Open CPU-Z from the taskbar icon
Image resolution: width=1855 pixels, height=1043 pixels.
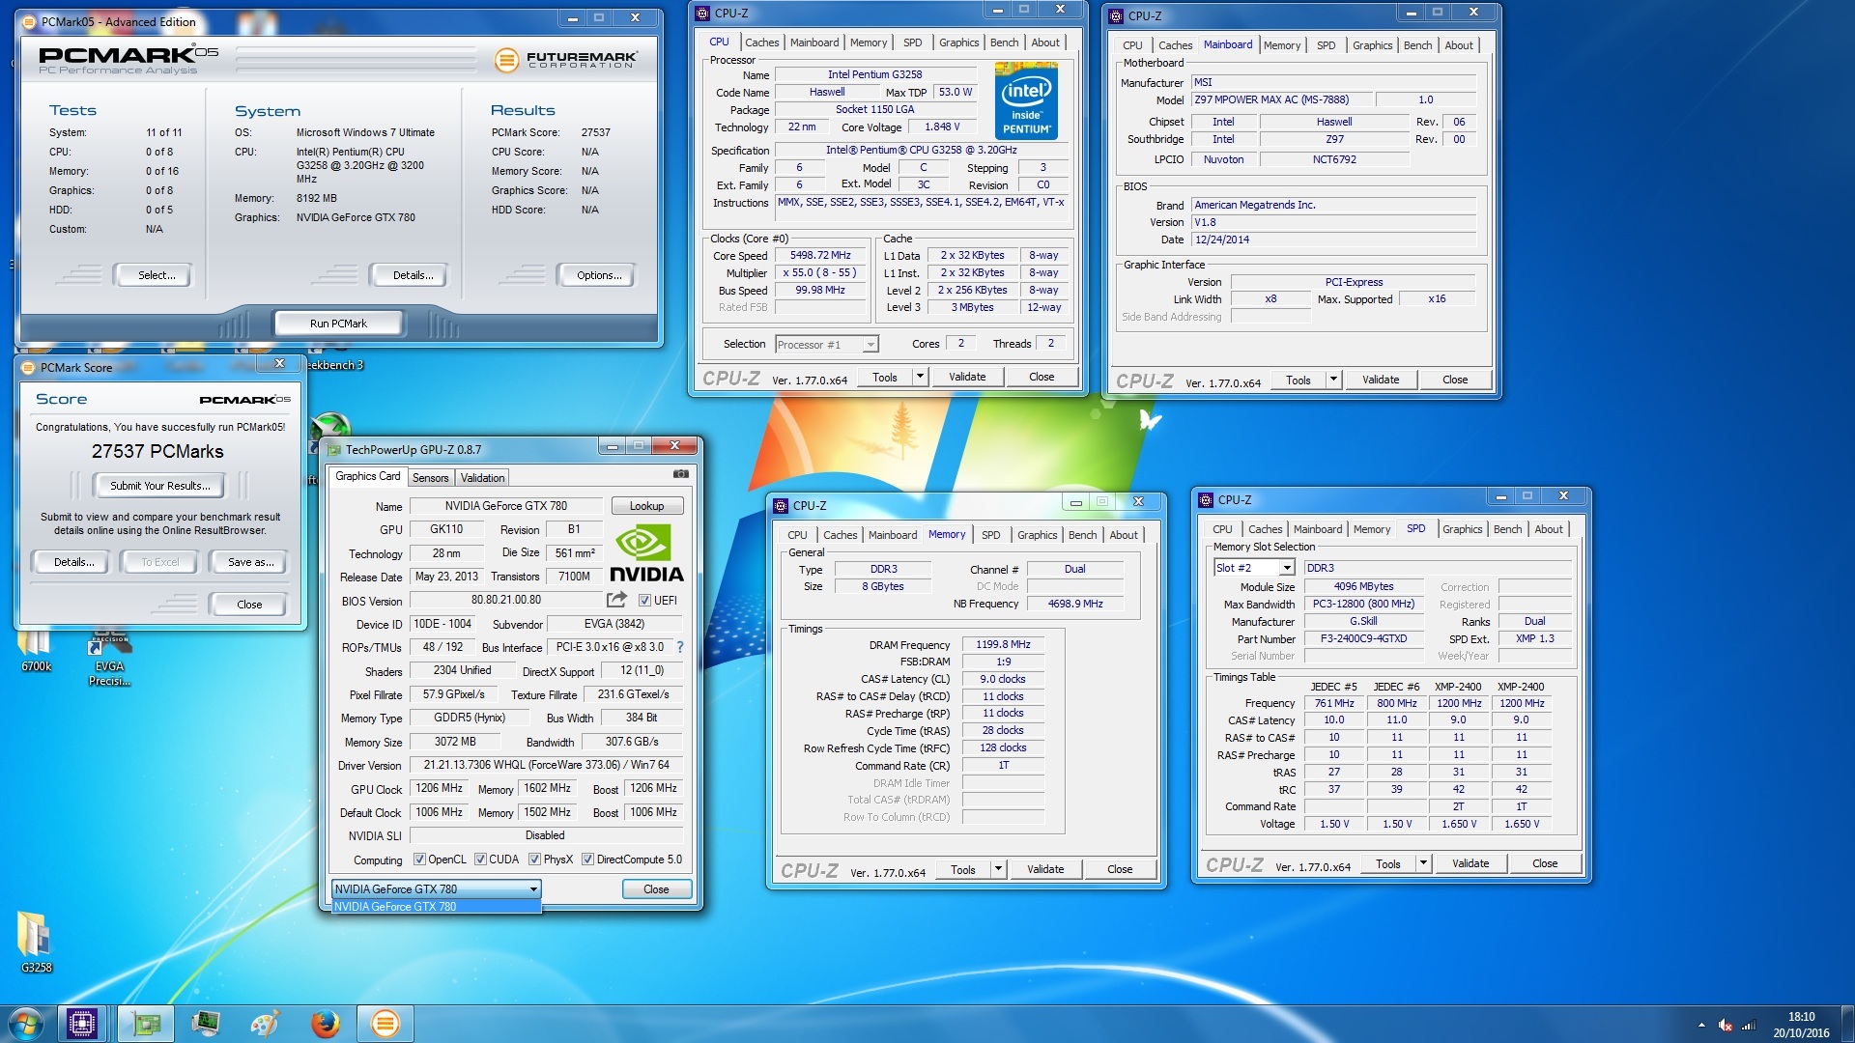(x=82, y=1023)
